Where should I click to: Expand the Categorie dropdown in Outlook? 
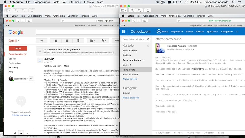click(x=227, y=32)
